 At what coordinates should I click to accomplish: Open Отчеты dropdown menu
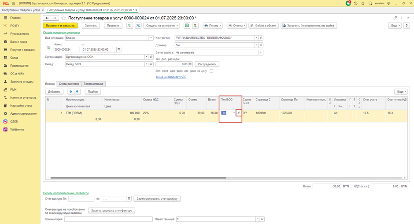(x=237, y=26)
